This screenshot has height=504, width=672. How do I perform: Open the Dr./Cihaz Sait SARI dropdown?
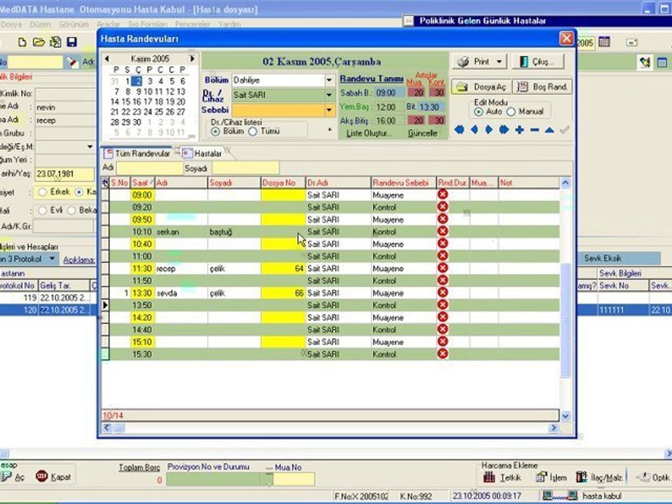329,94
